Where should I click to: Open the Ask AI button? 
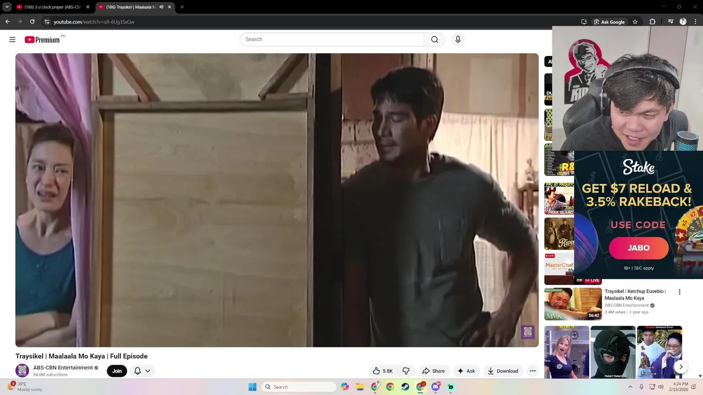tap(466, 371)
